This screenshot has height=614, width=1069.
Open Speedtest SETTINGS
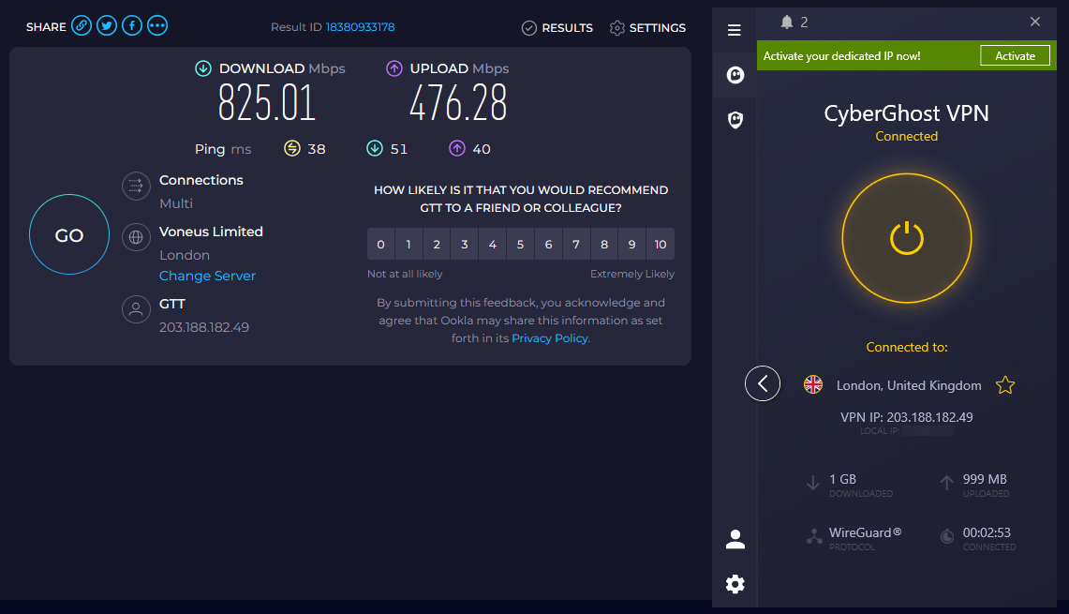[647, 28]
